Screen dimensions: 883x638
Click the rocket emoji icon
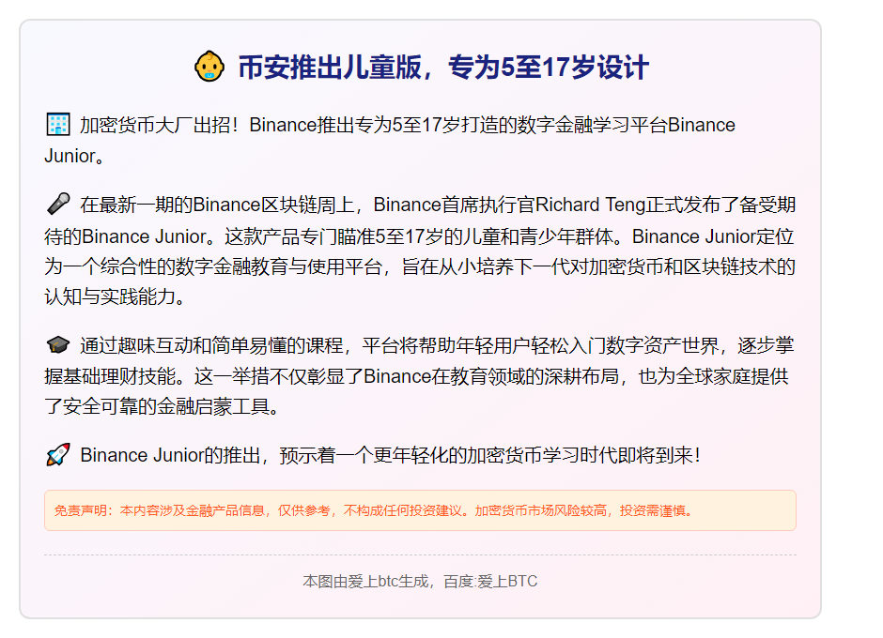(x=58, y=455)
